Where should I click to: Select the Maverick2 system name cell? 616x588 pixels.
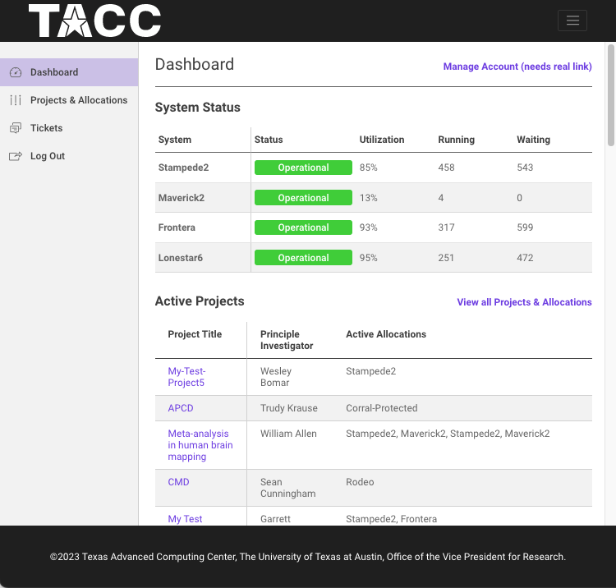pos(182,198)
